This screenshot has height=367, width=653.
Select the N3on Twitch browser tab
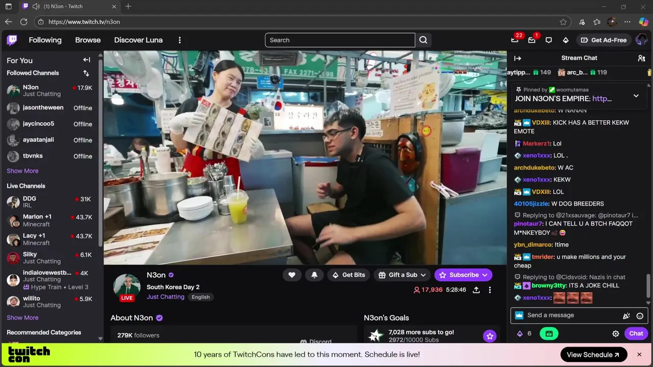coord(69,7)
